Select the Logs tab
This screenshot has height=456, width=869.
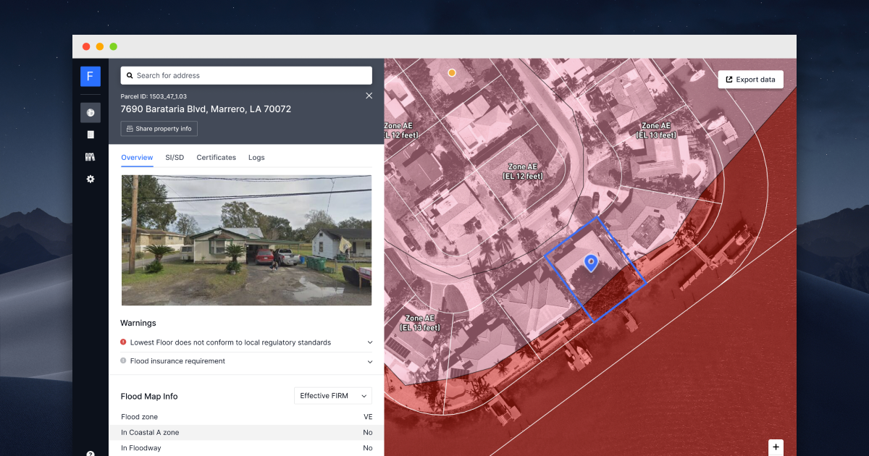coord(256,157)
